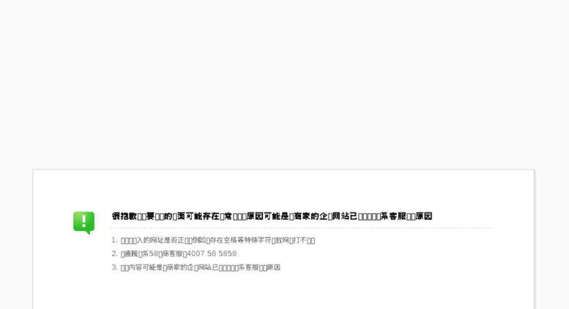Select the first numbered suggestion line
The width and height of the screenshot is (569, 309).
[x=213, y=240]
